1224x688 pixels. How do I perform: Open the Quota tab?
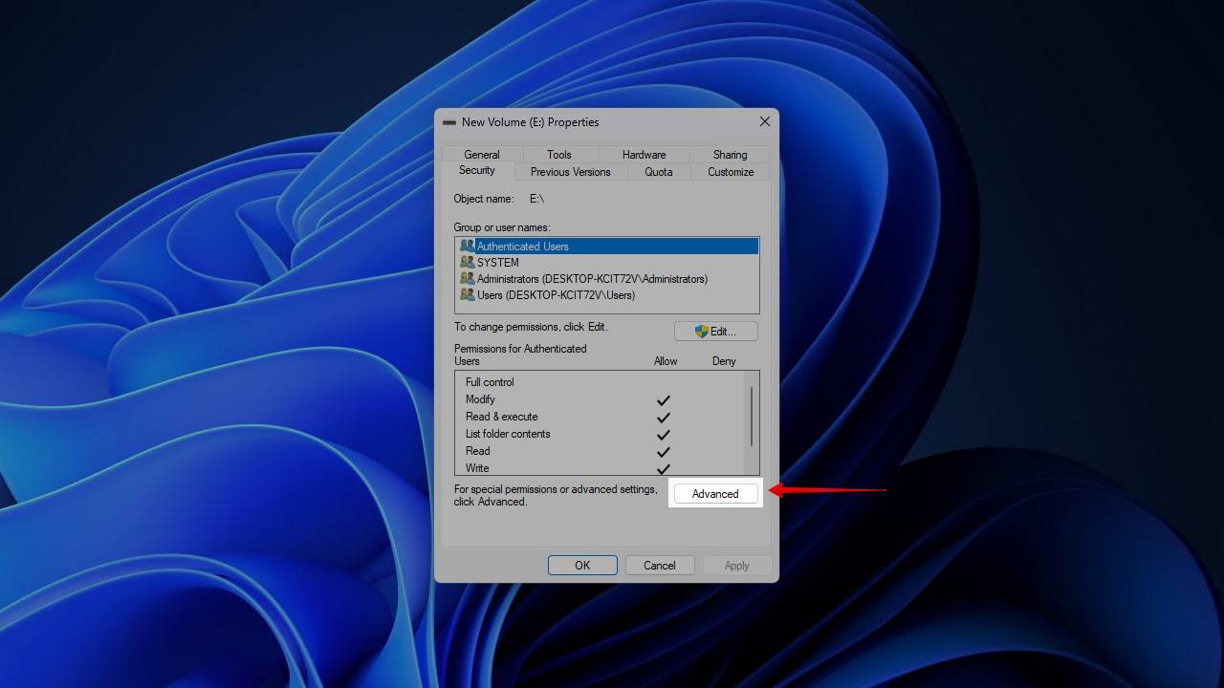pyautogui.click(x=658, y=172)
